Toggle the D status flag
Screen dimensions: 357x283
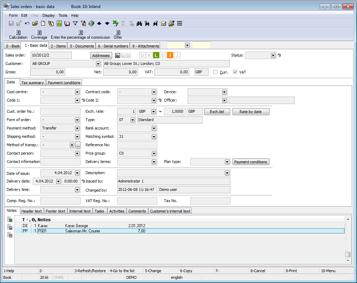click(163, 55)
